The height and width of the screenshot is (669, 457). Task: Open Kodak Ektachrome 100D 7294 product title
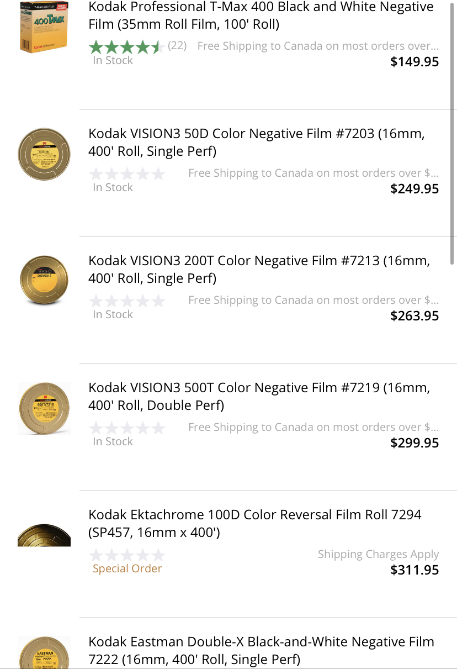tap(254, 523)
